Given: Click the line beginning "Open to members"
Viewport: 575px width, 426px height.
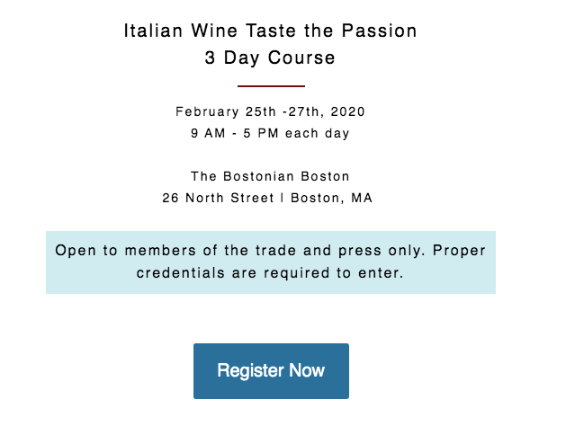Looking at the screenshot, I should (270, 251).
